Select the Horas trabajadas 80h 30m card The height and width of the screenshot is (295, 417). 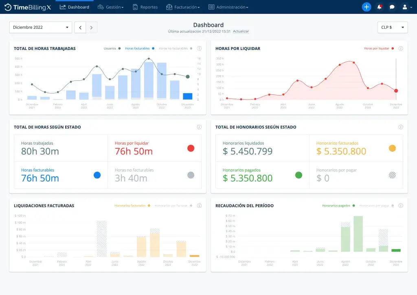[x=61, y=148]
